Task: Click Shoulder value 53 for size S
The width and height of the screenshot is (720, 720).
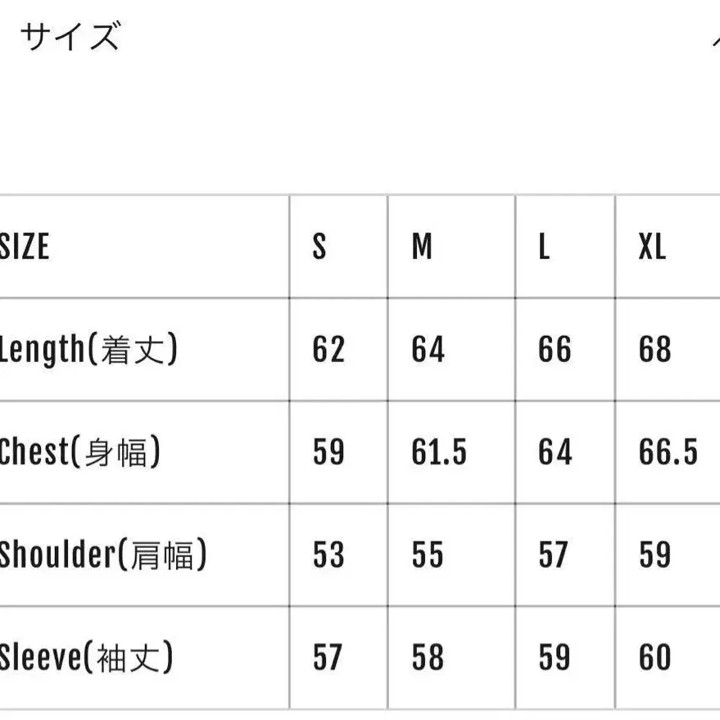Action: [328, 555]
